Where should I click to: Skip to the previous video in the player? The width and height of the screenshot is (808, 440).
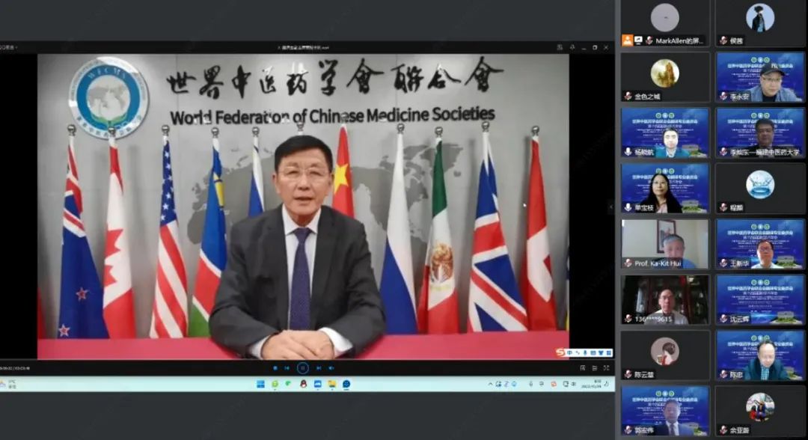click(287, 368)
